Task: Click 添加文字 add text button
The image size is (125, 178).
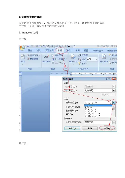Action: [33, 55]
